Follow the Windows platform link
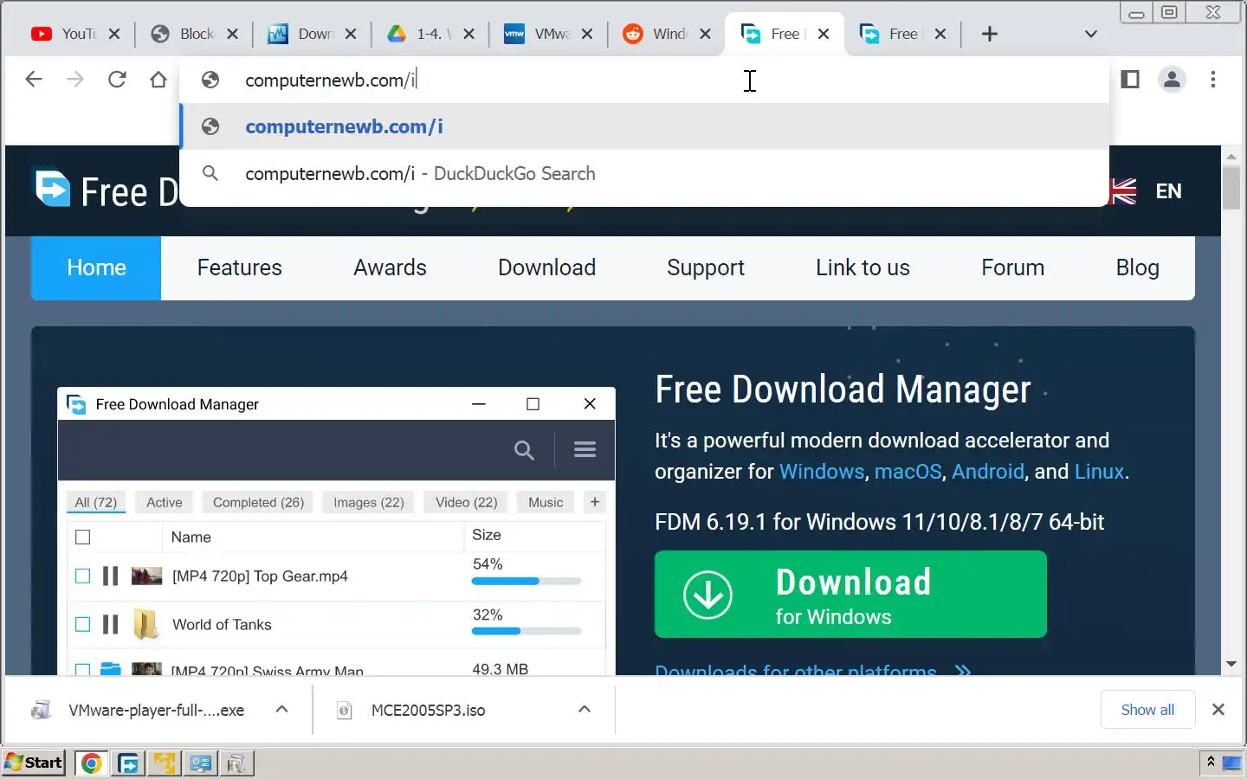 (x=822, y=472)
